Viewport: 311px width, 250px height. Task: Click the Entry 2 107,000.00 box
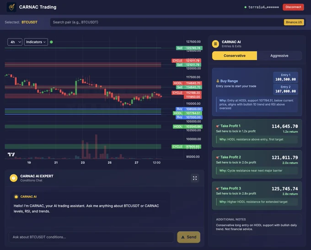(285, 89)
